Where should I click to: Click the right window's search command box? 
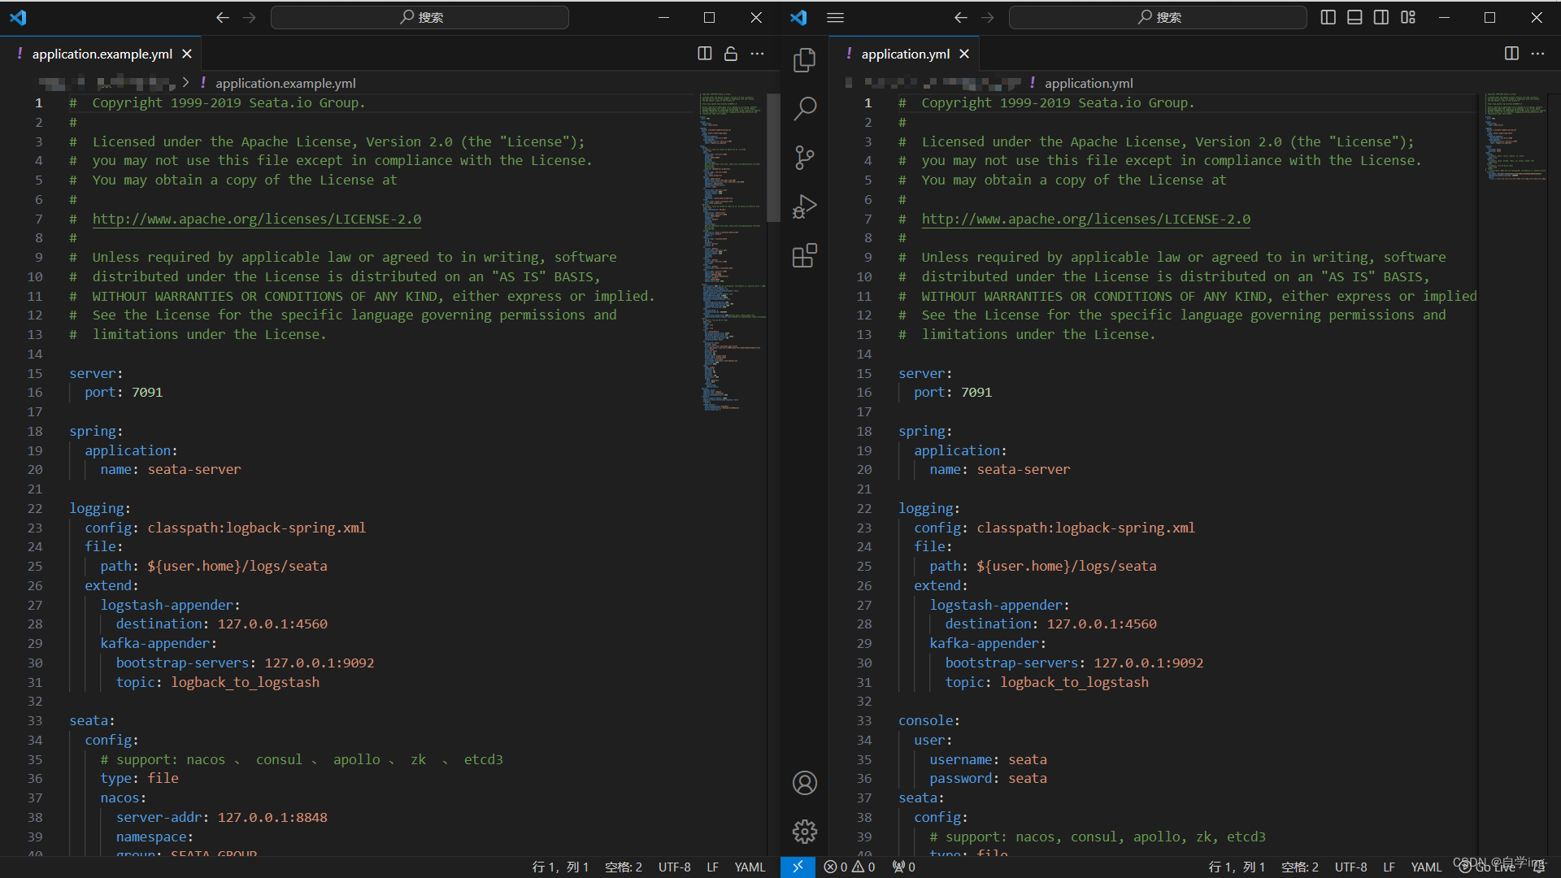(x=1158, y=17)
